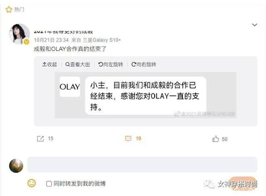This screenshot has height=196, width=266.
Task: Click the star icon next to 热门
Action: (x=9, y=9)
